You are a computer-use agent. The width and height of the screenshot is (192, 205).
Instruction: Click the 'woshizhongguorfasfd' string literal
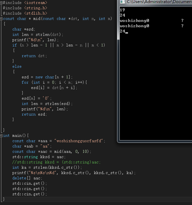(x=78, y=141)
